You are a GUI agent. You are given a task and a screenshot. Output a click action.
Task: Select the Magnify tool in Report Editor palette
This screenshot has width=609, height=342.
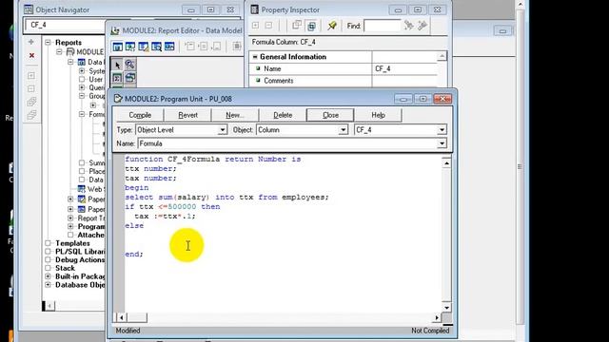[129, 65]
